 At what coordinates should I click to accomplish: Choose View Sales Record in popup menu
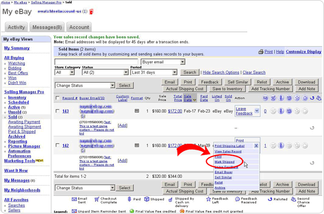tap(228, 151)
